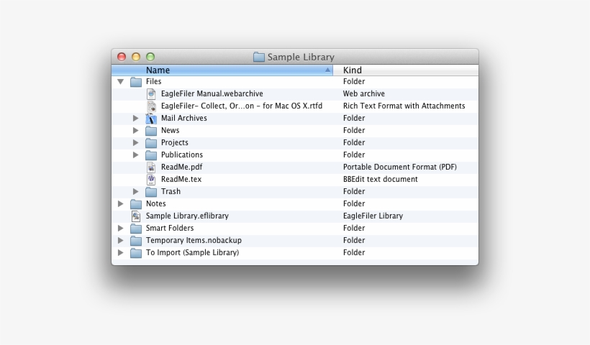Image resolution: width=590 pixels, height=345 pixels.
Task: Click the Trash folder icon
Action: point(151,192)
